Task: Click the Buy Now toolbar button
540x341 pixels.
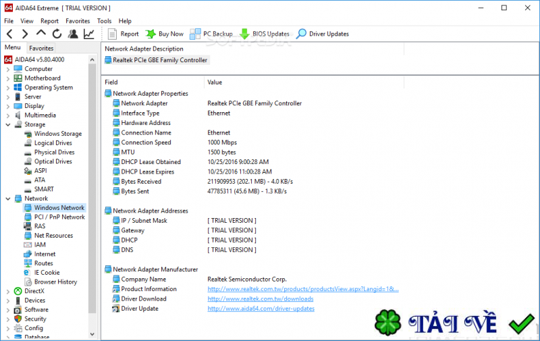Action: pyautogui.click(x=164, y=34)
